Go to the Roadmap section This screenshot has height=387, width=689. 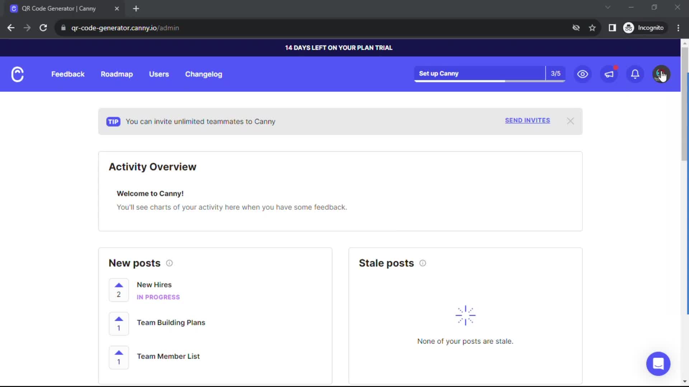tap(117, 74)
